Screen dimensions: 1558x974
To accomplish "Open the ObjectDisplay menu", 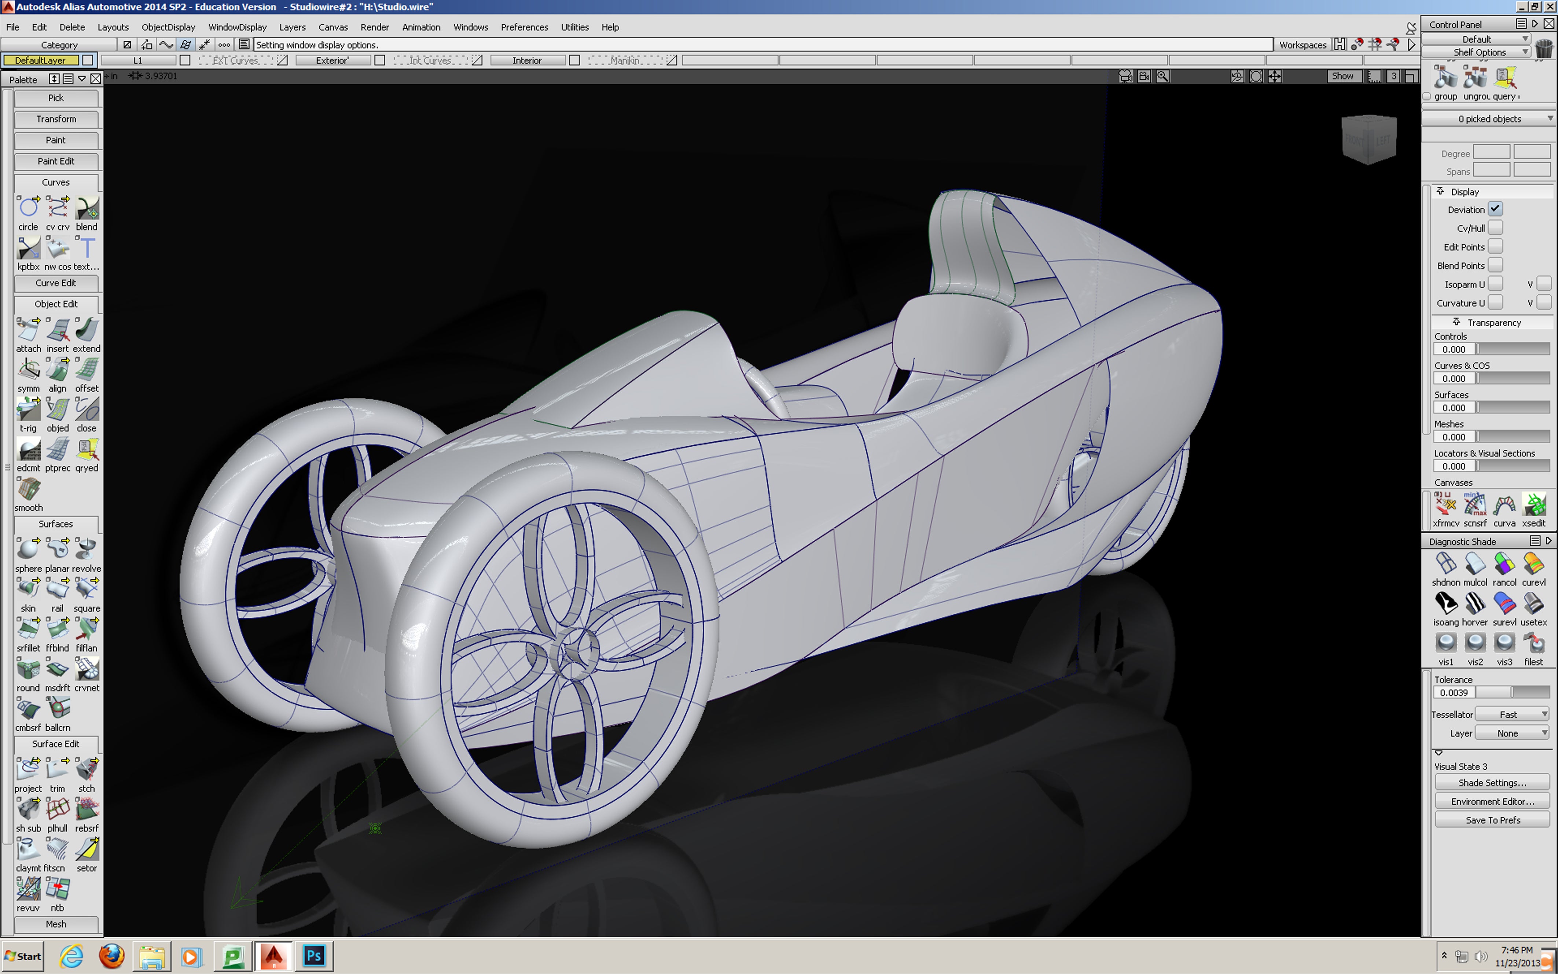I will (168, 27).
